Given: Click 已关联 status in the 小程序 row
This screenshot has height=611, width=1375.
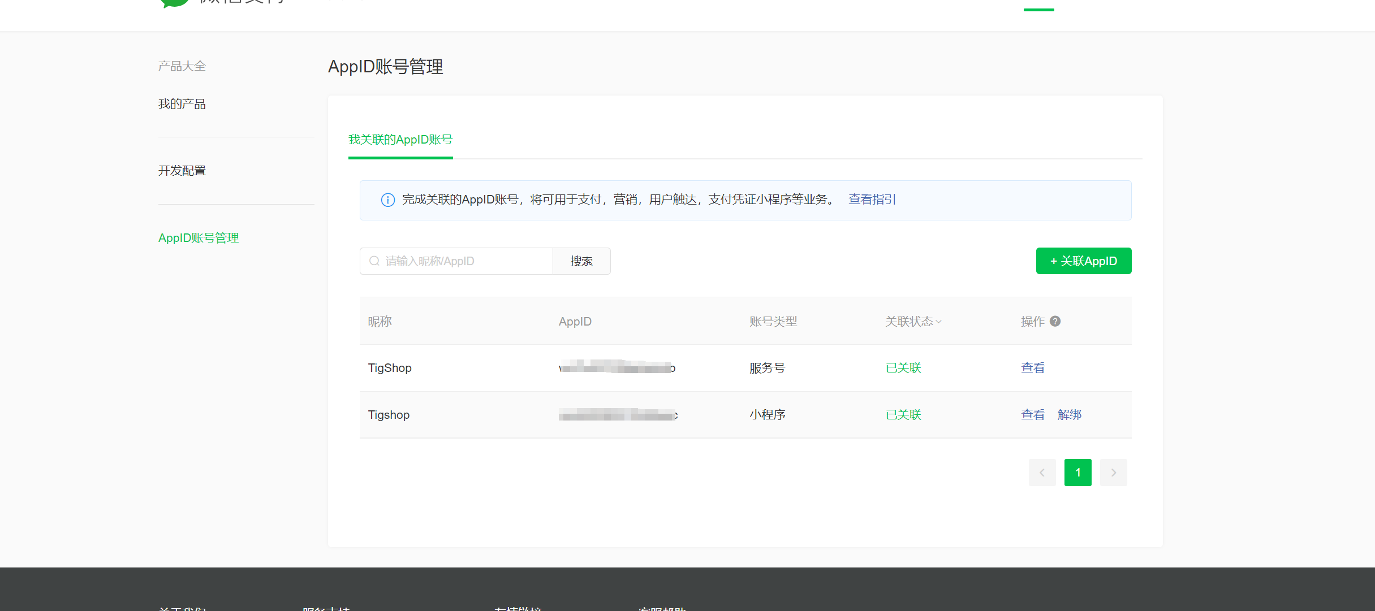Looking at the screenshot, I should pyautogui.click(x=903, y=415).
